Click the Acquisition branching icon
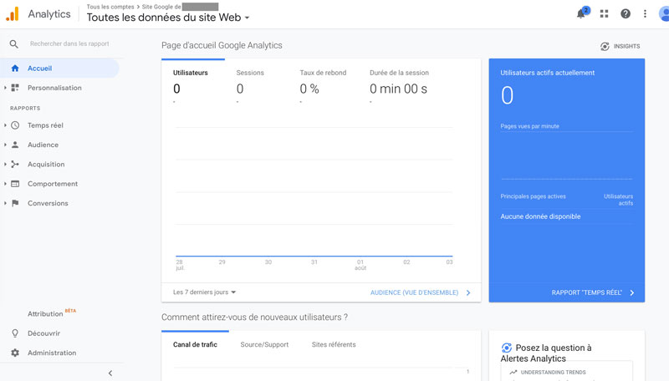 pos(15,164)
